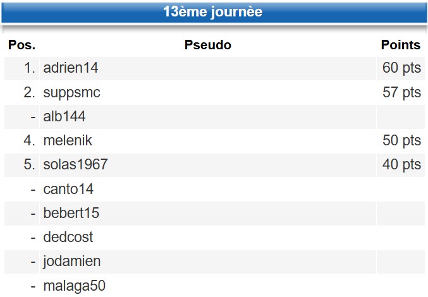The width and height of the screenshot is (428, 297).
Task: Click the Pseudo column header
Action: [207, 45]
